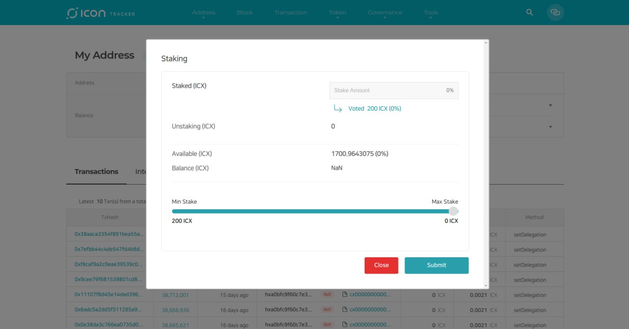Click the Voted arrow icon
The width and height of the screenshot is (629, 329).
[338, 109]
